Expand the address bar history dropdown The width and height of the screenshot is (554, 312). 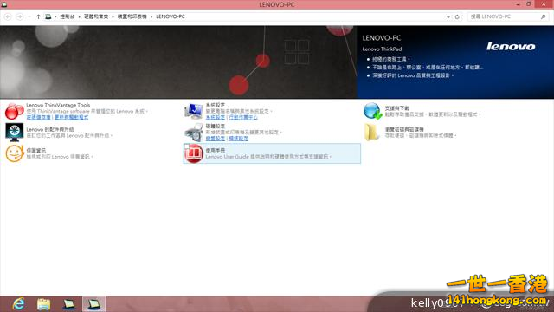pyautogui.click(x=448, y=16)
